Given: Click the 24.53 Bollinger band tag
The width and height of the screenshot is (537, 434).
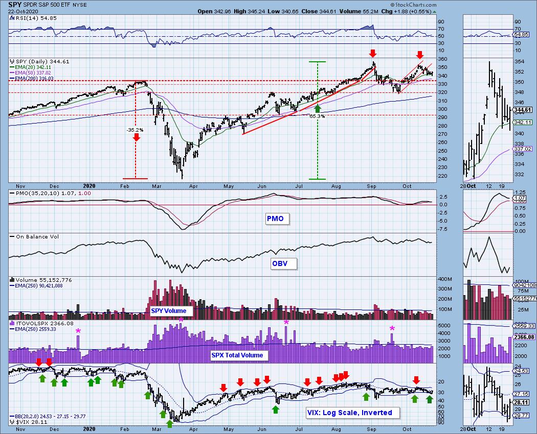Looking at the screenshot, I should click(x=522, y=371).
